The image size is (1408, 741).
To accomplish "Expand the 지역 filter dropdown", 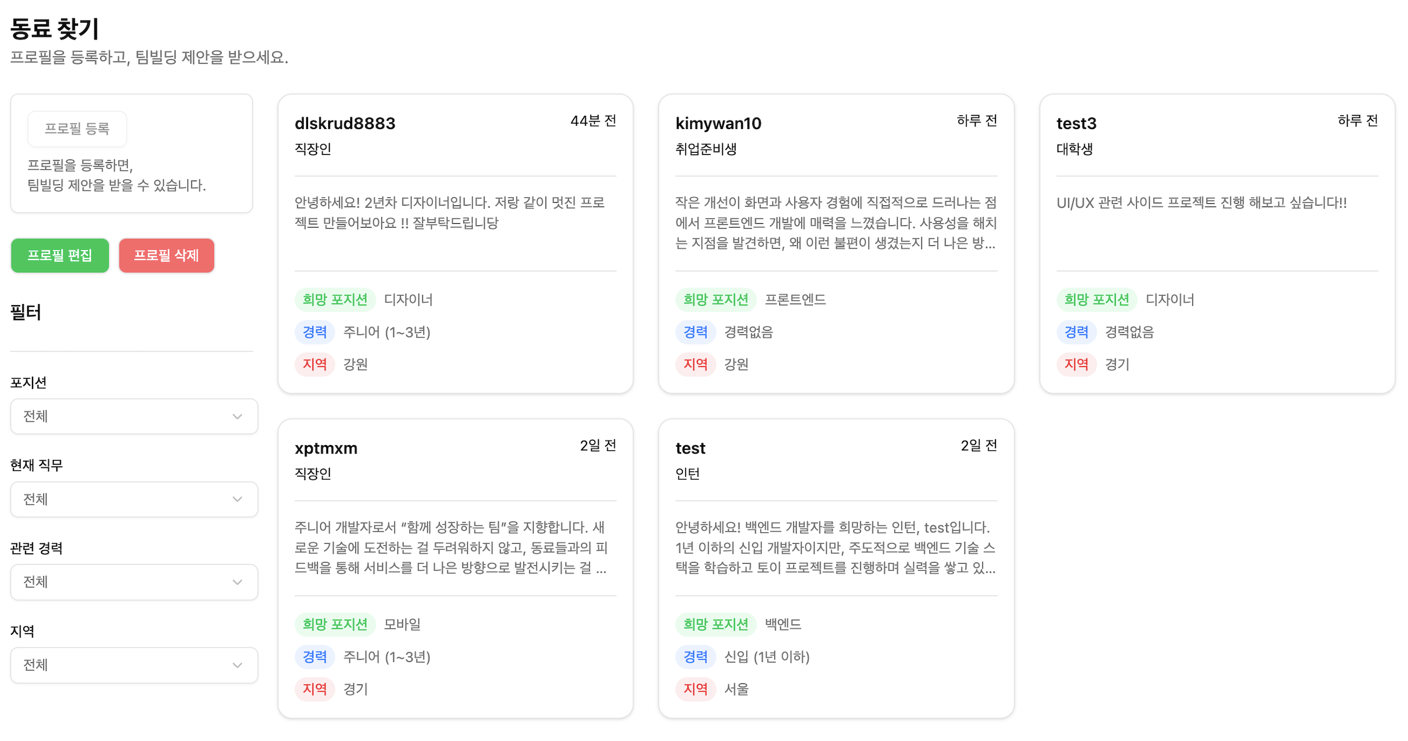I will tap(134, 665).
